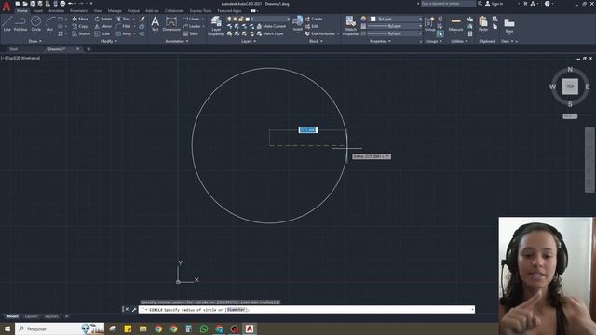
Task: Select the Text annotation tool
Action: [156, 24]
